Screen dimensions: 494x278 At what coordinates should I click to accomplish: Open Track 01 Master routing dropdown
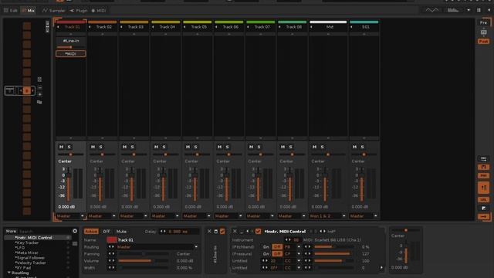point(70,216)
